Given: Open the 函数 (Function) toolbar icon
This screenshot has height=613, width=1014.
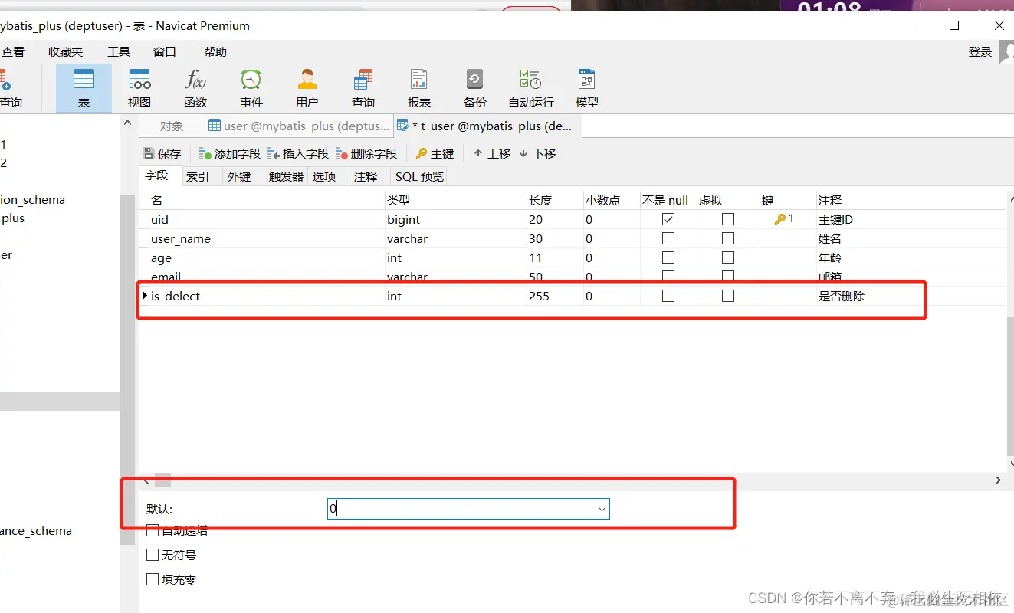Looking at the screenshot, I should (195, 87).
